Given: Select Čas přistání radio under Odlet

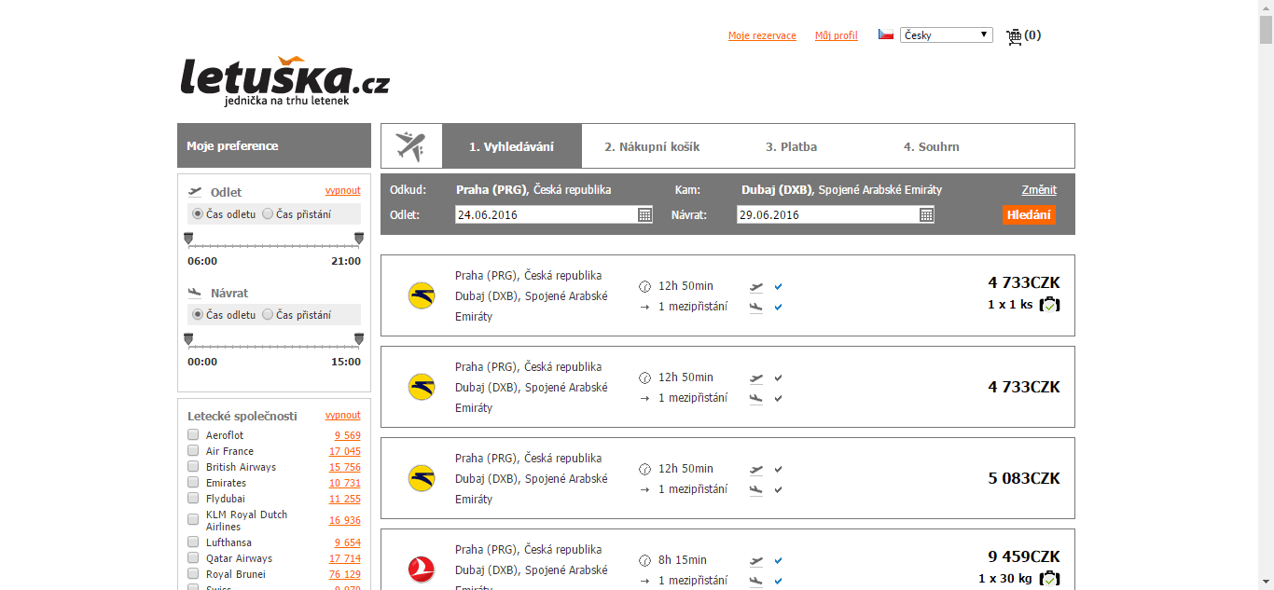Looking at the screenshot, I should point(268,213).
